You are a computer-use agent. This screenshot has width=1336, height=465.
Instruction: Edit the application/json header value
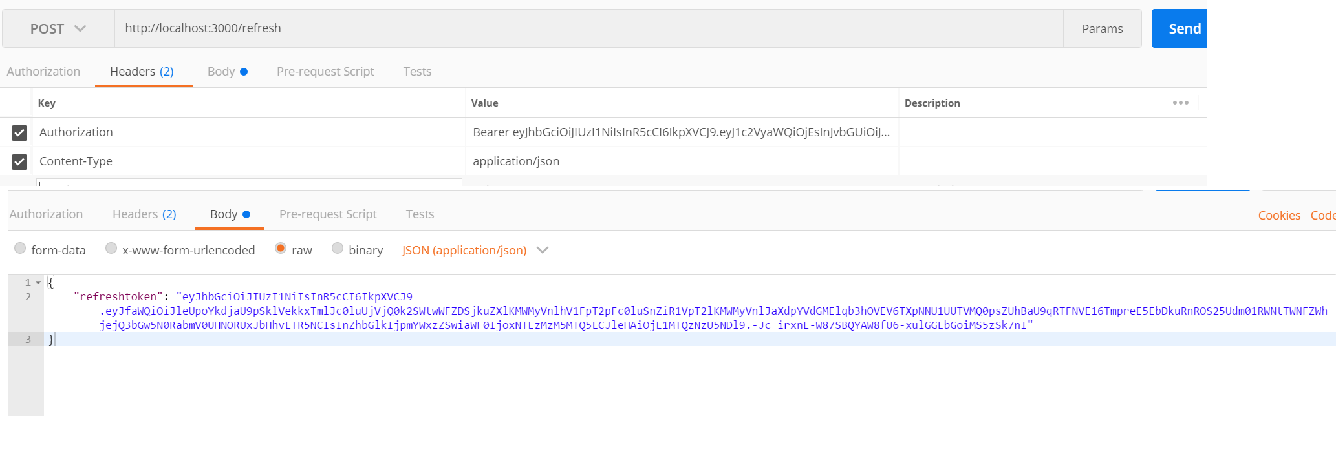click(x=682, y=161)
